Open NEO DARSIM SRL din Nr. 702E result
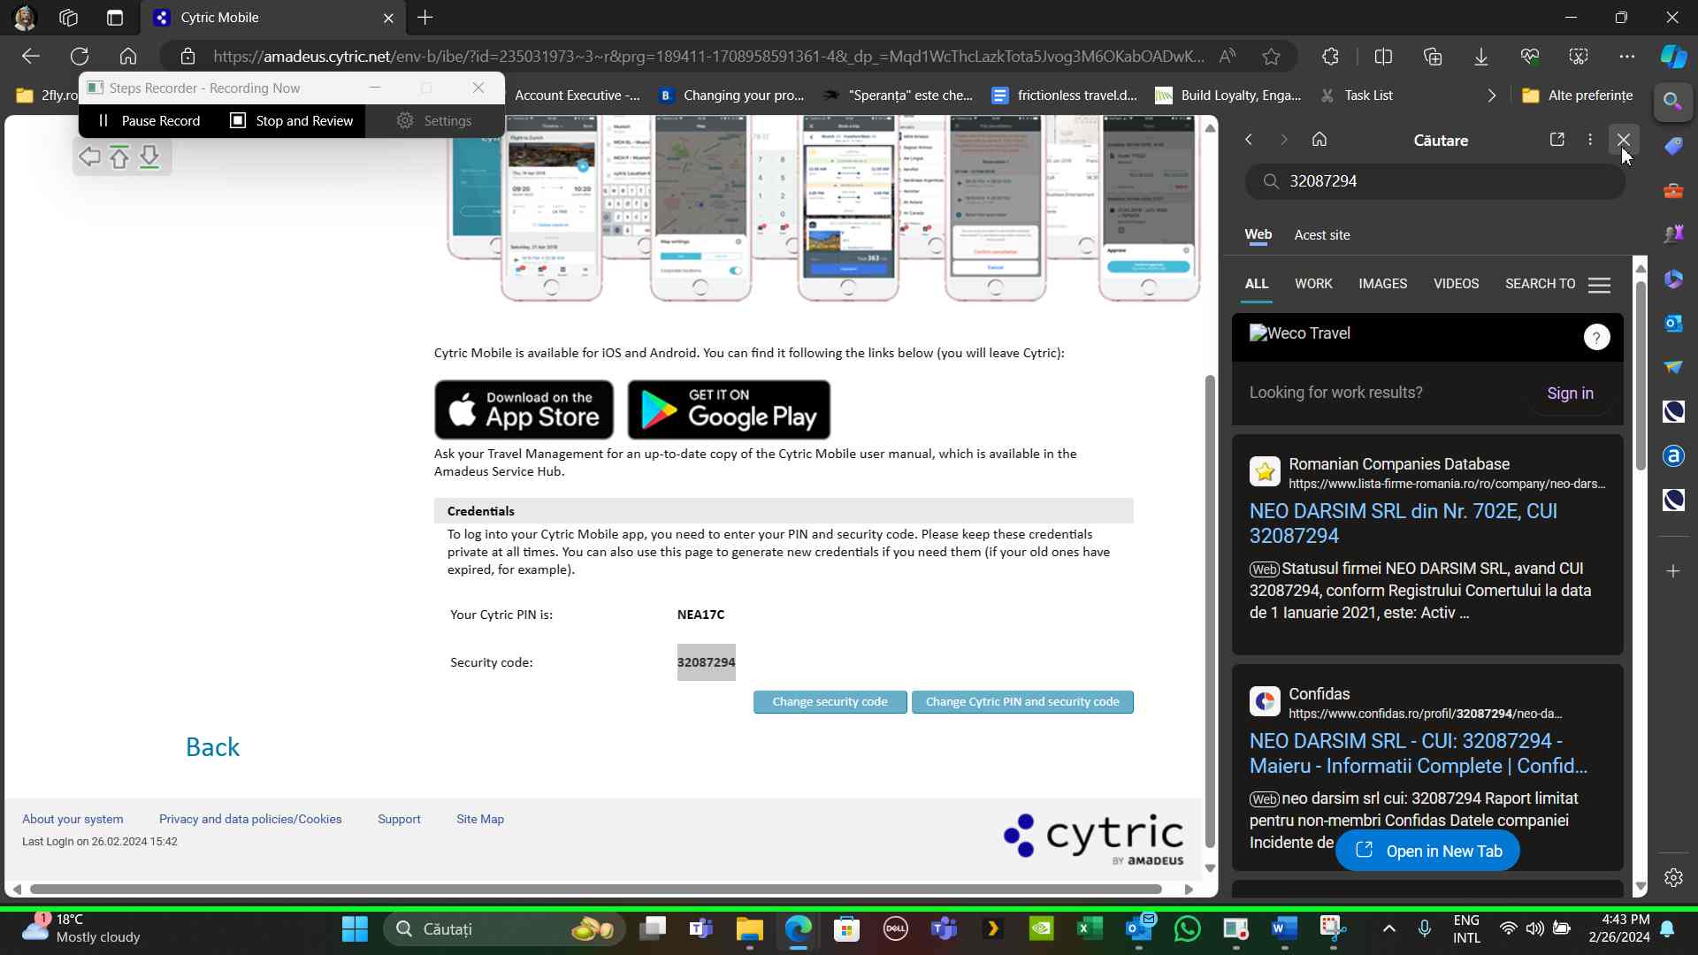Viewport: 1698px width, 955px height. click(1404, 523)
